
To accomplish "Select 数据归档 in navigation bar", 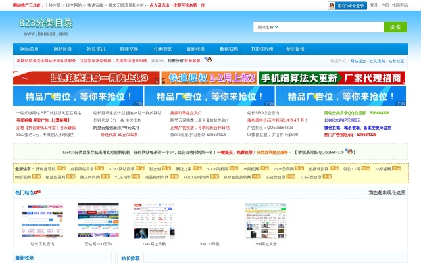I will pyautogui.click(x=229, y=49).
